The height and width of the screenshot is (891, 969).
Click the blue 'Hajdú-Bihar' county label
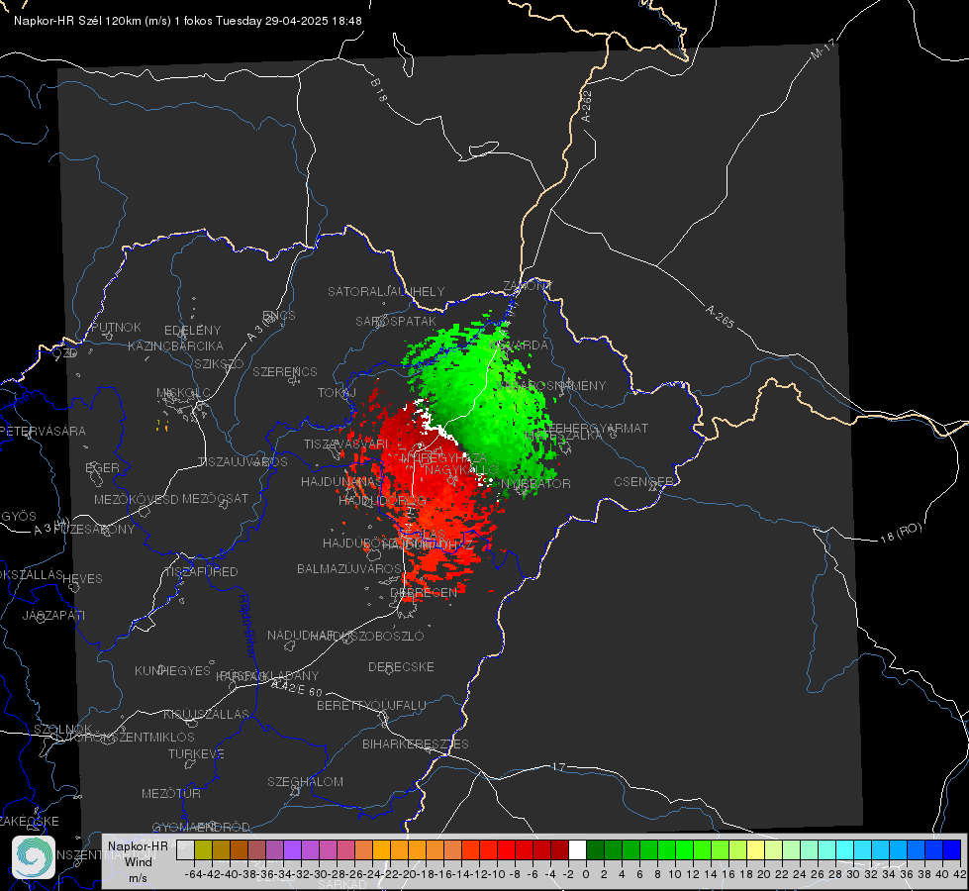(x=247, y=626)
